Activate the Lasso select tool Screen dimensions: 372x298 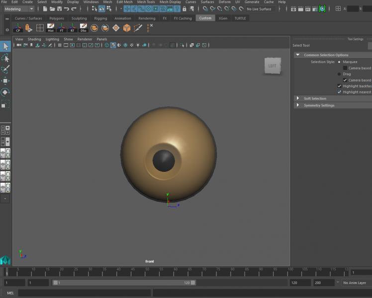point(5,58)
